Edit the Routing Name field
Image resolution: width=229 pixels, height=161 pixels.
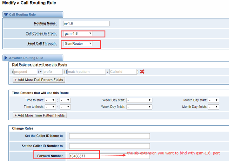tap(87, 23)
